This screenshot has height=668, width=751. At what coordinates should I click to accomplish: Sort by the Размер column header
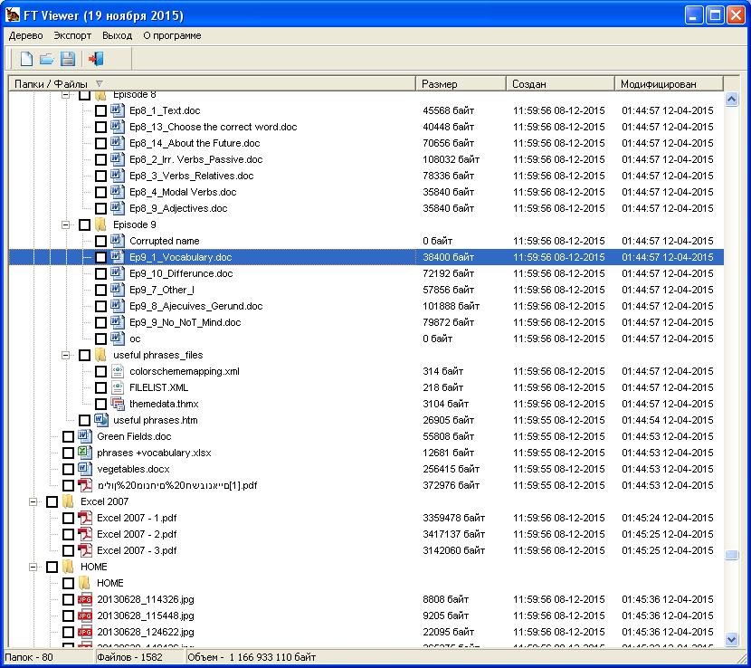pos(461,84)
